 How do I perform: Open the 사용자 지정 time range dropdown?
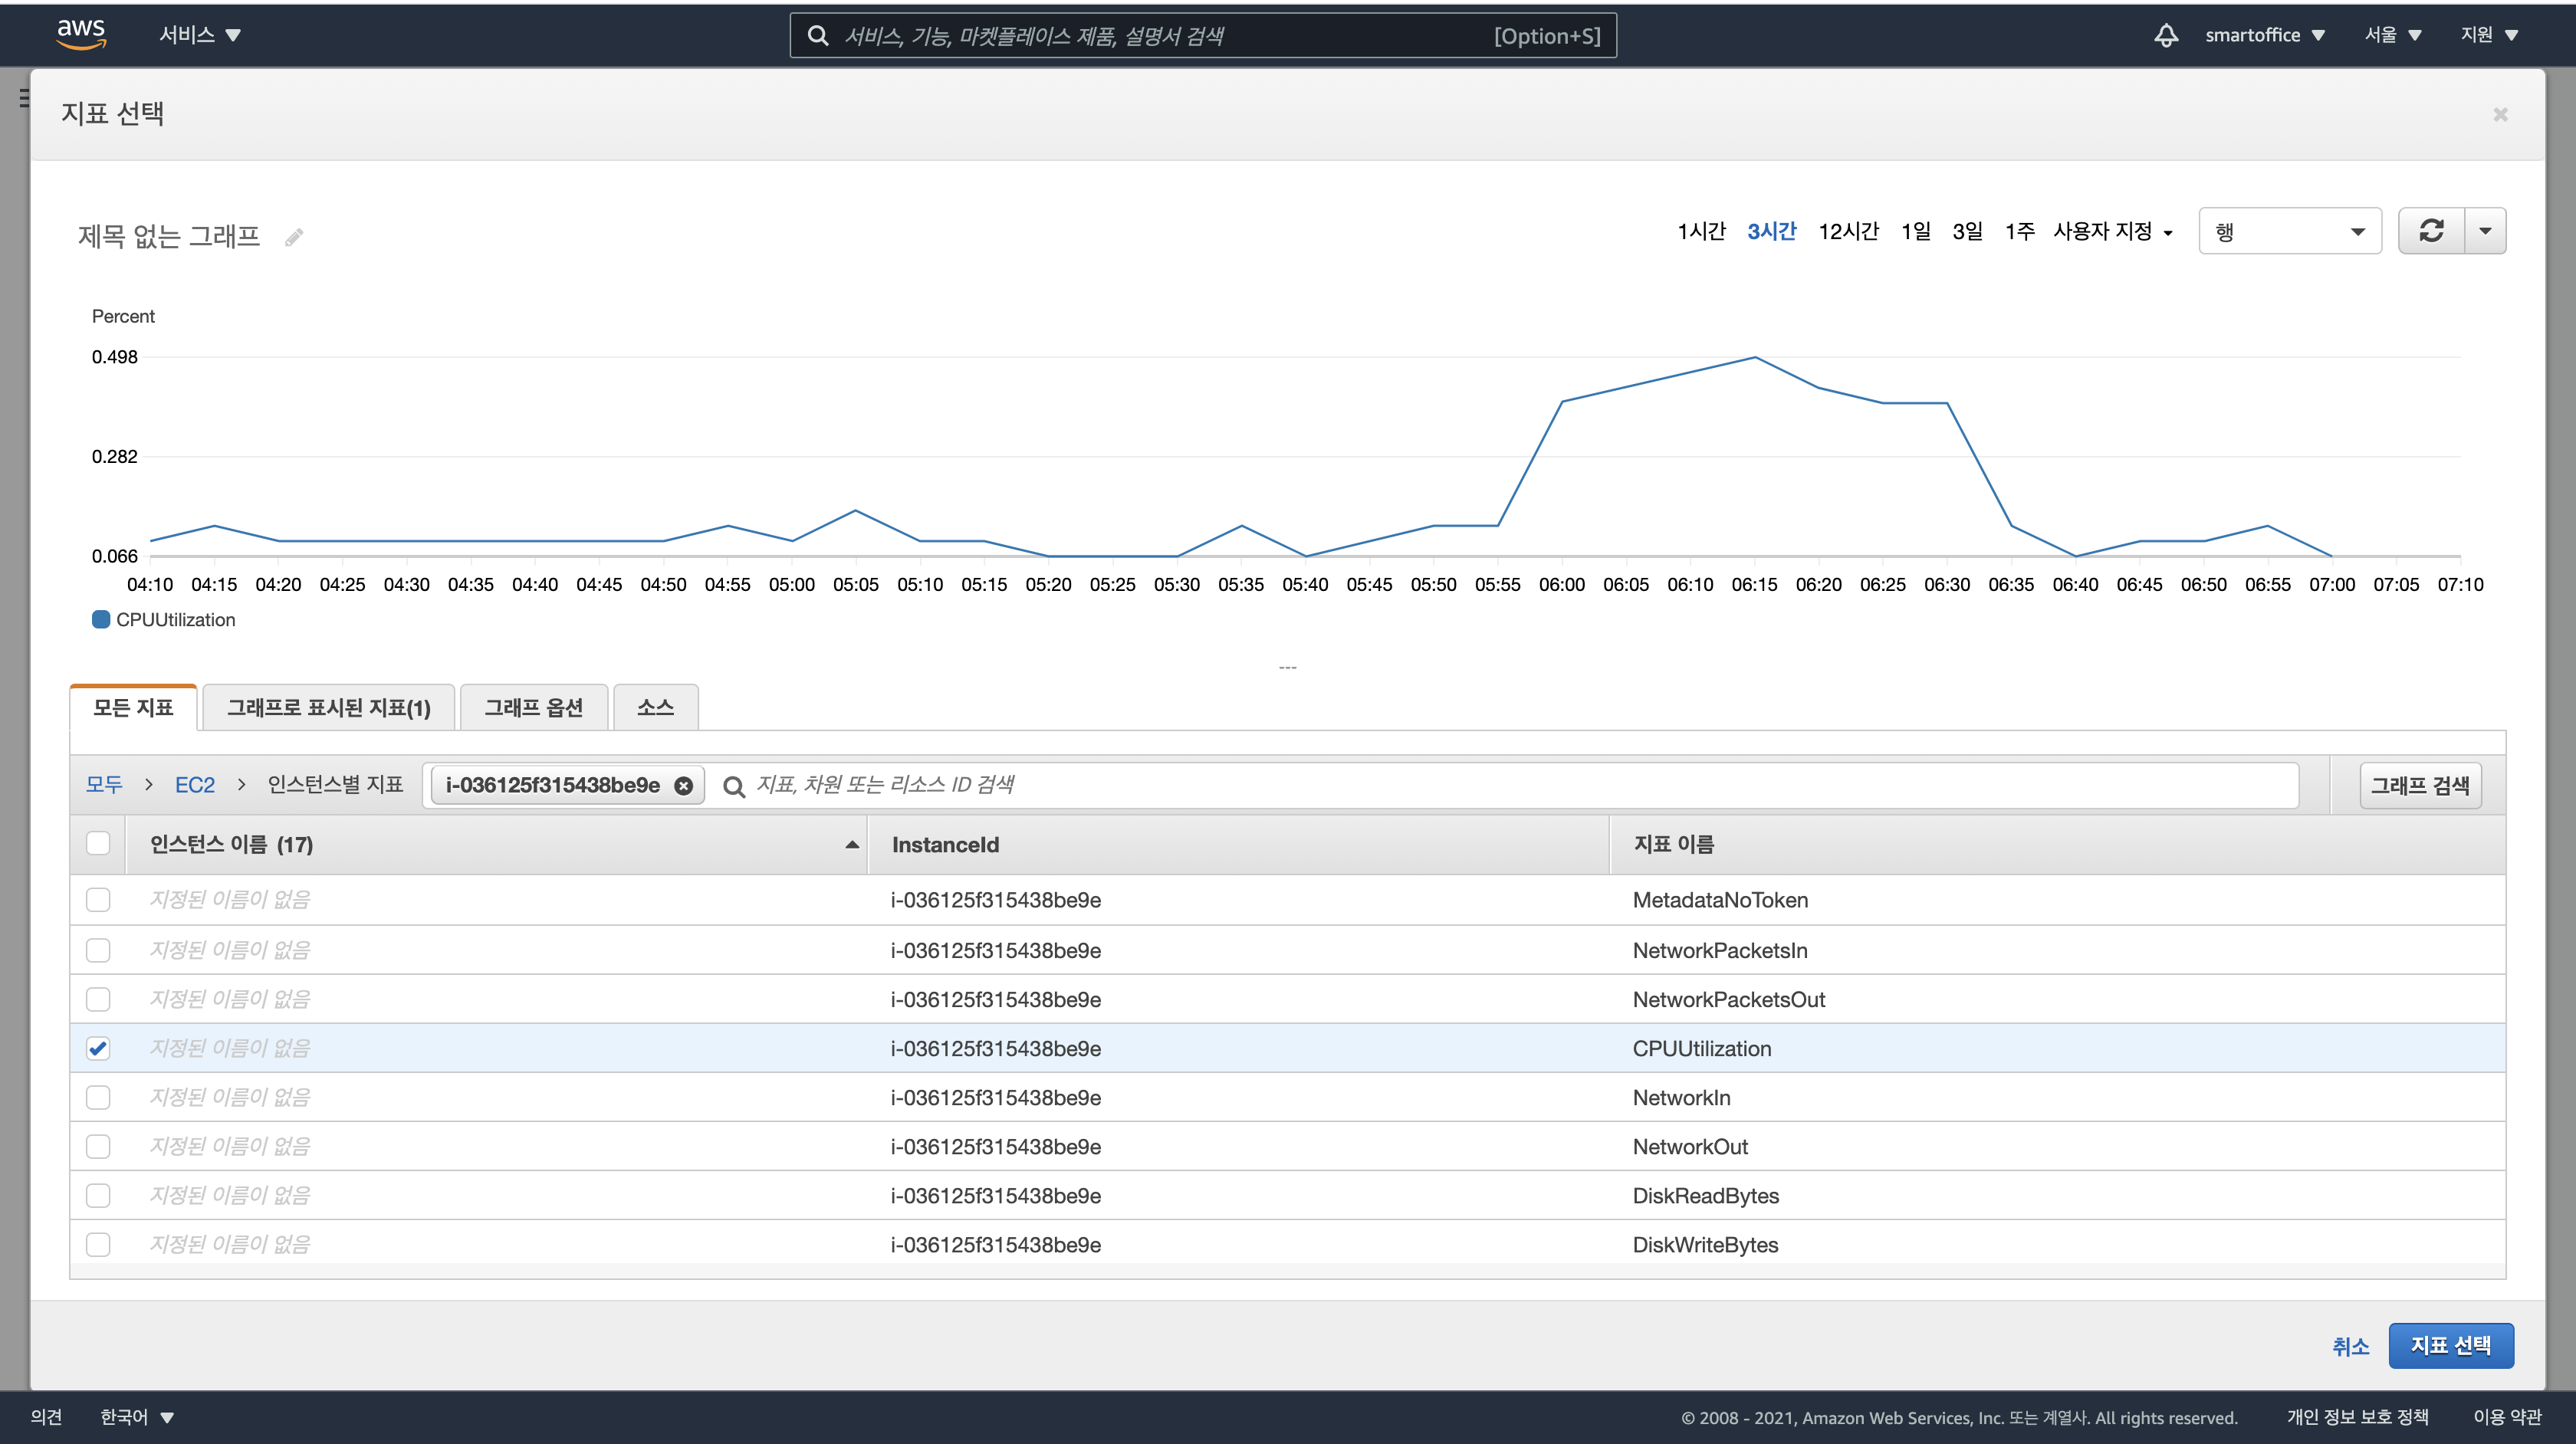point(2112,232)
